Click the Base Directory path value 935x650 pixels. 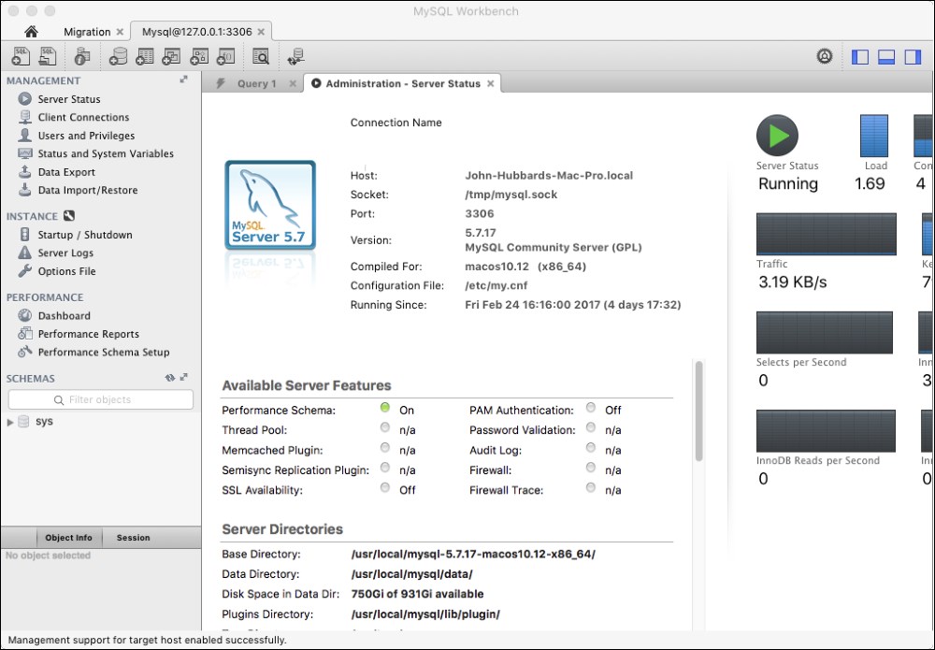pos(473,554)
